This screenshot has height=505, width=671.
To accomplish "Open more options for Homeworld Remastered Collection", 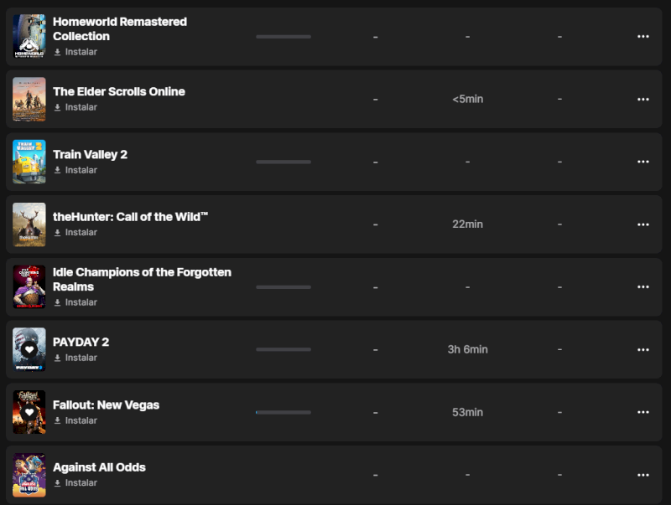I will pyautogui.click(x=643, y=36).
